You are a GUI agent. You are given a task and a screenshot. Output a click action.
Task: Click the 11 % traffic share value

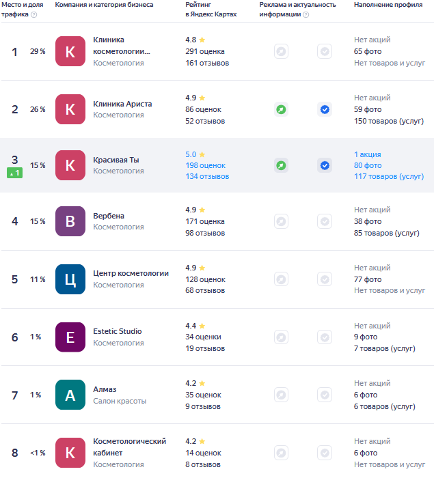38,279
